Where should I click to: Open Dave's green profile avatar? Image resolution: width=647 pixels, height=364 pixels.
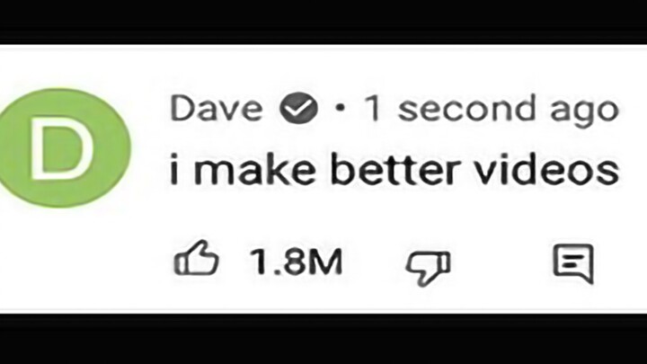point(64,147)
